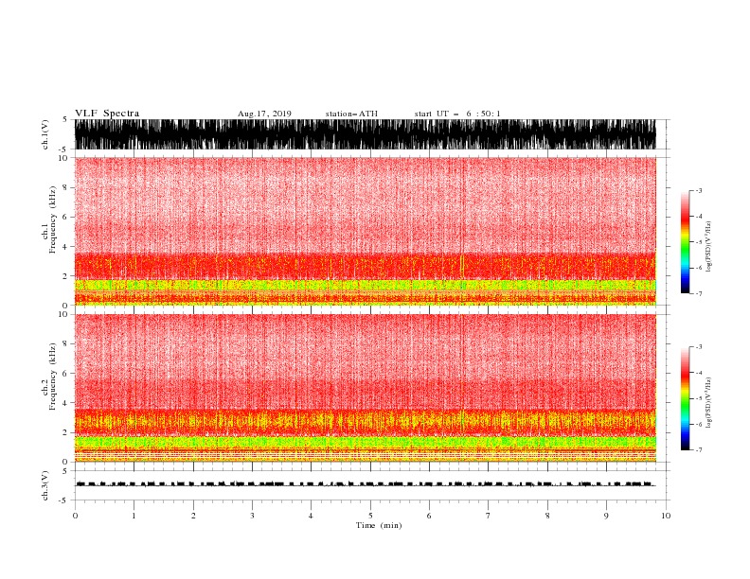Click the "ch.1(V)" vertical axis label
This screenshot has height=579, width=750.
point(45,134)
